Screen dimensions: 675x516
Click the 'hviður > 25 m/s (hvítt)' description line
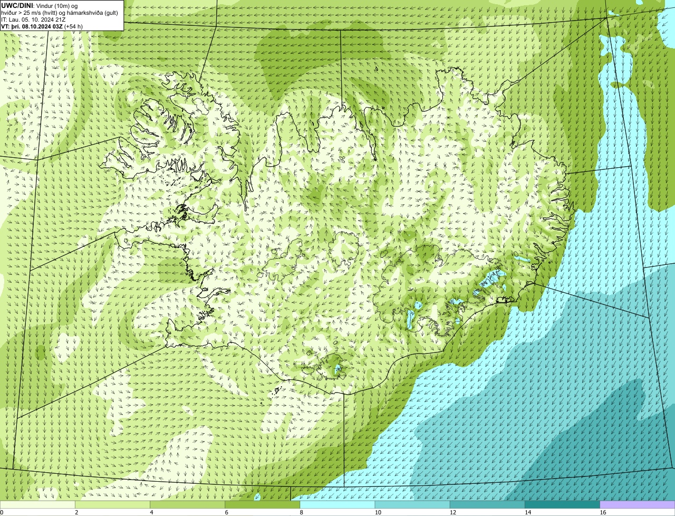pos(60,13)
